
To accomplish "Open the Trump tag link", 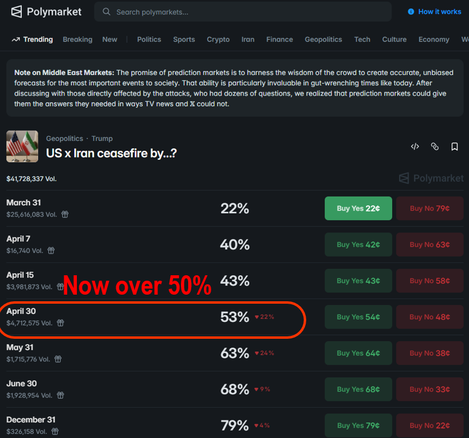I will (102, 139).
